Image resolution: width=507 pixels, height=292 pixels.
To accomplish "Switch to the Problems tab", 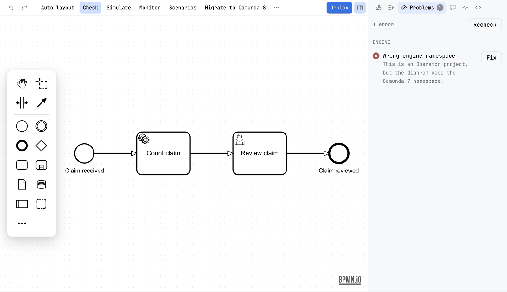I will 422,8.
